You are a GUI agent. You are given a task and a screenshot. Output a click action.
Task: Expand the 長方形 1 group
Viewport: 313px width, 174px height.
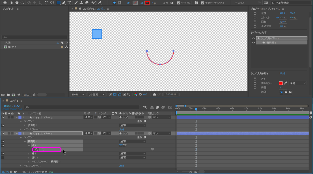point(25,125)
